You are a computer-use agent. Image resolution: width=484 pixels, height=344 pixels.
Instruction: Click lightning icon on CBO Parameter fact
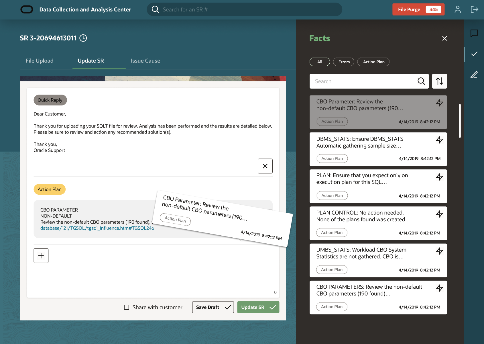pyautogui.click(x=440, y=103)
